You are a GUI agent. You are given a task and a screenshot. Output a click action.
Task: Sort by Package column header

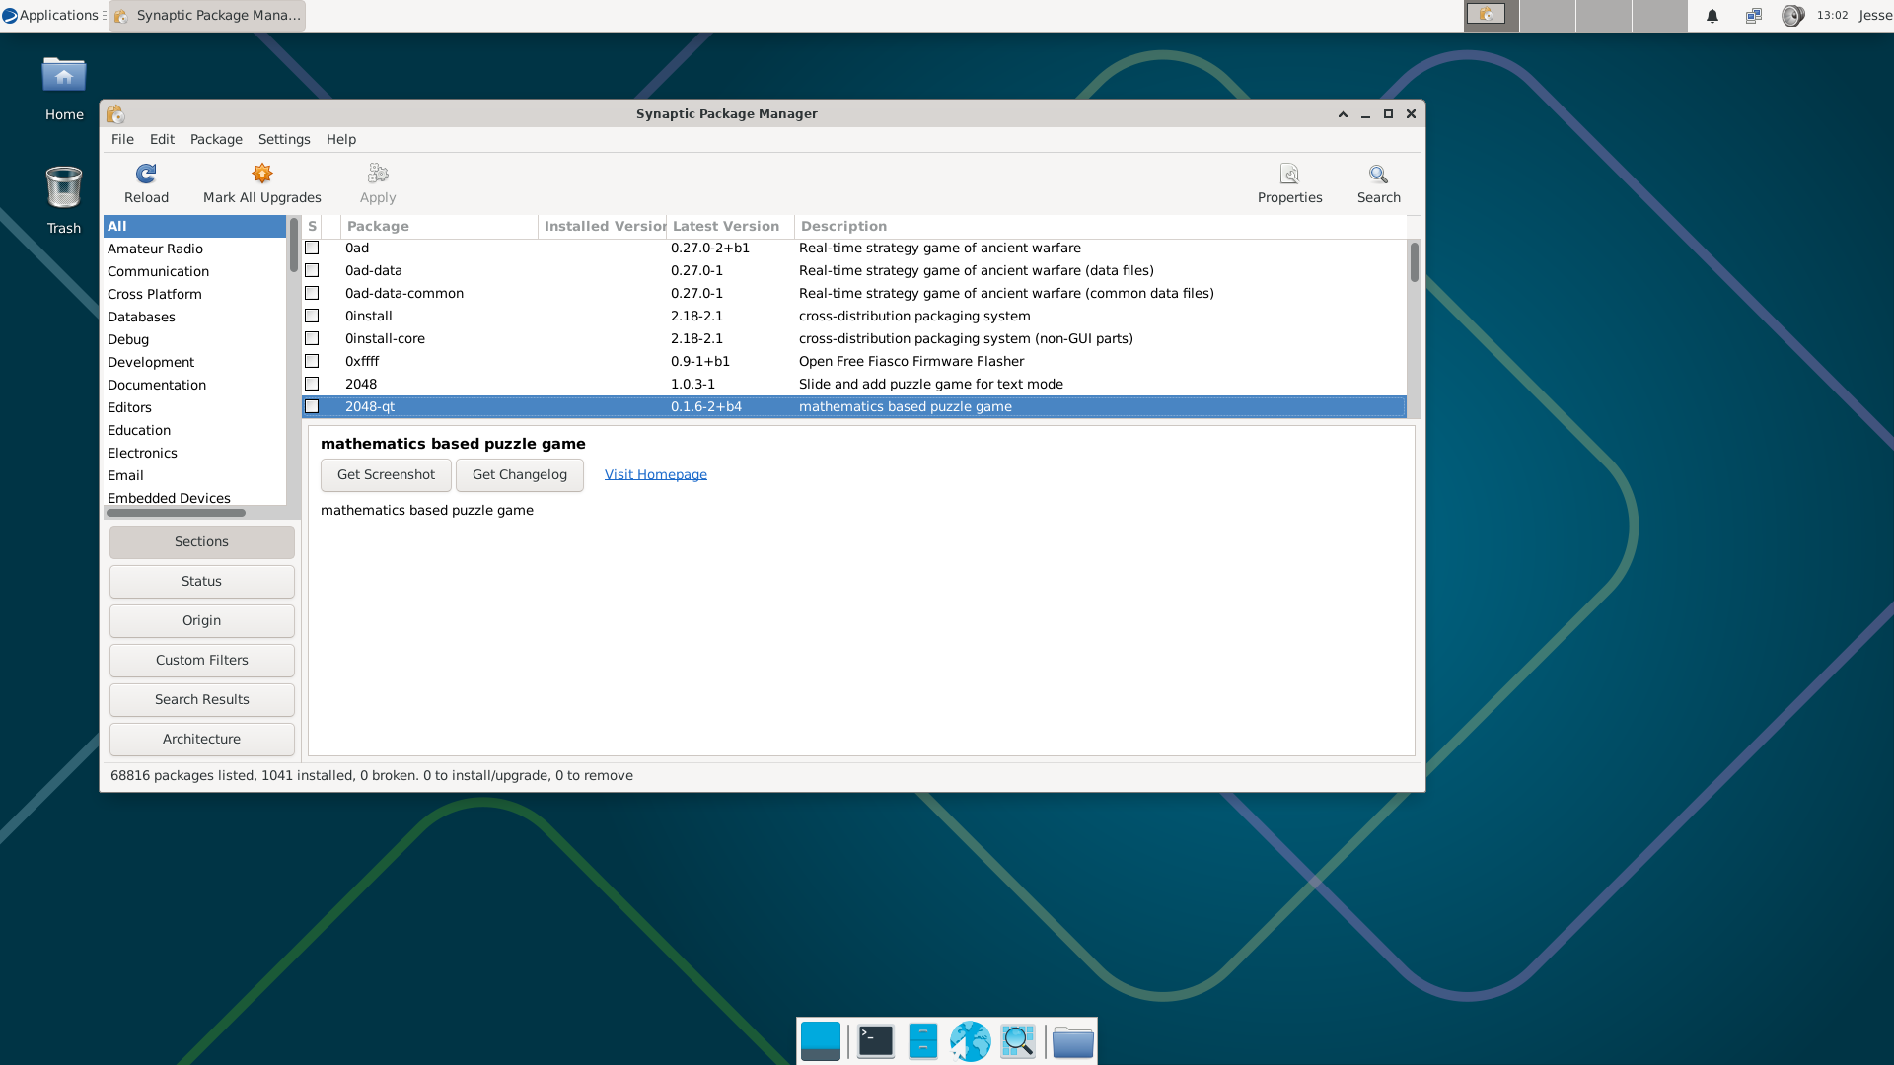(439, 226)
